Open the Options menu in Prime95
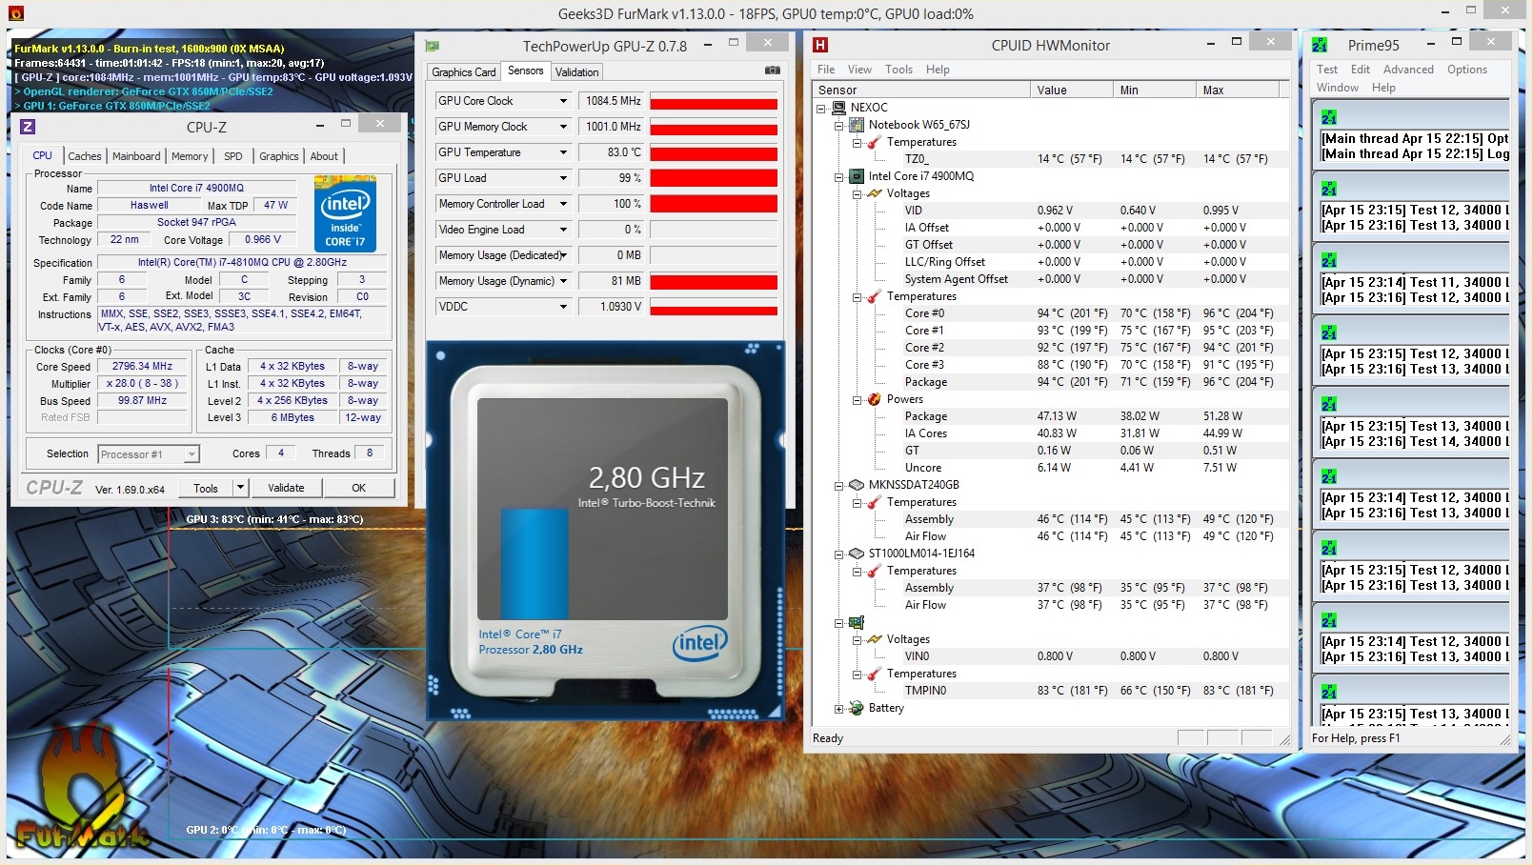 pos(1467,70)
